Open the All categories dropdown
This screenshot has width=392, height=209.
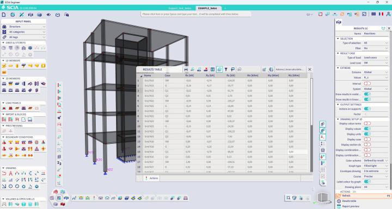(x=23, y=32)
